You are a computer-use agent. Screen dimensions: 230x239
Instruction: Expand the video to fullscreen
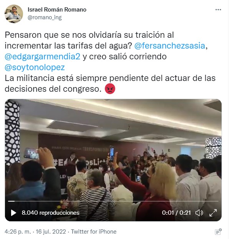pos(213,213)
